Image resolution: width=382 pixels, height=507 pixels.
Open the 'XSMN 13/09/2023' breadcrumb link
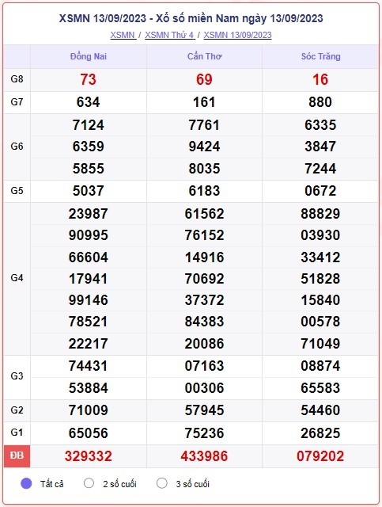[x=237, y=35]
